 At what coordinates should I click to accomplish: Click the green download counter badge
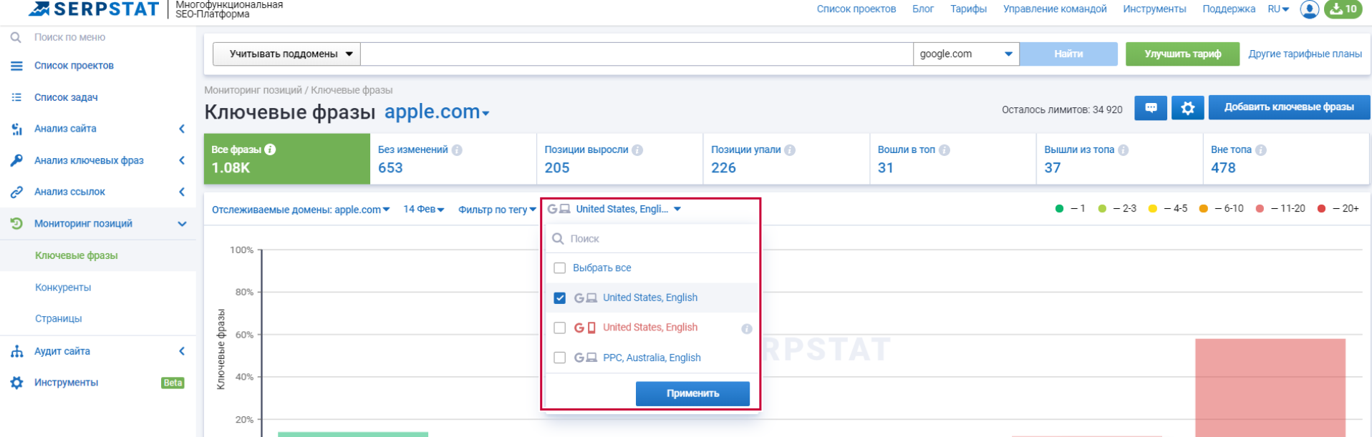(1343, 9)
